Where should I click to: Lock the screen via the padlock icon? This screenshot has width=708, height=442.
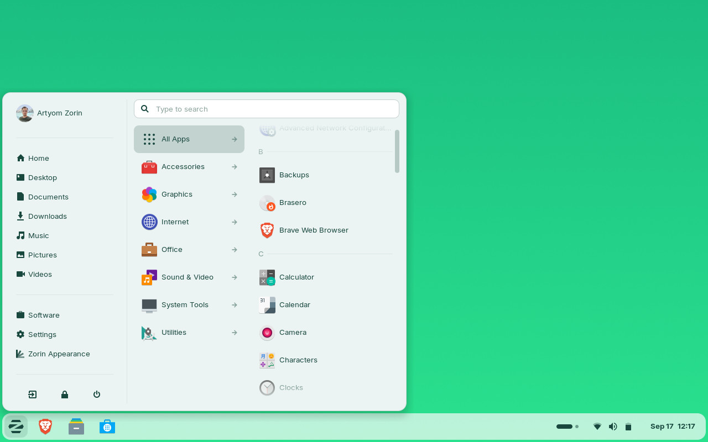[x=64, y=394]
